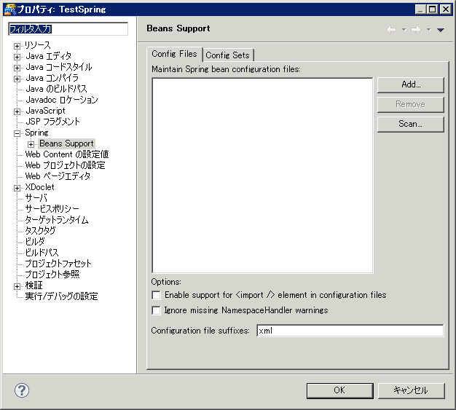The image size is (456, 410).
Task: Open the back history dropdown arrow
Action: pos(404,29)
